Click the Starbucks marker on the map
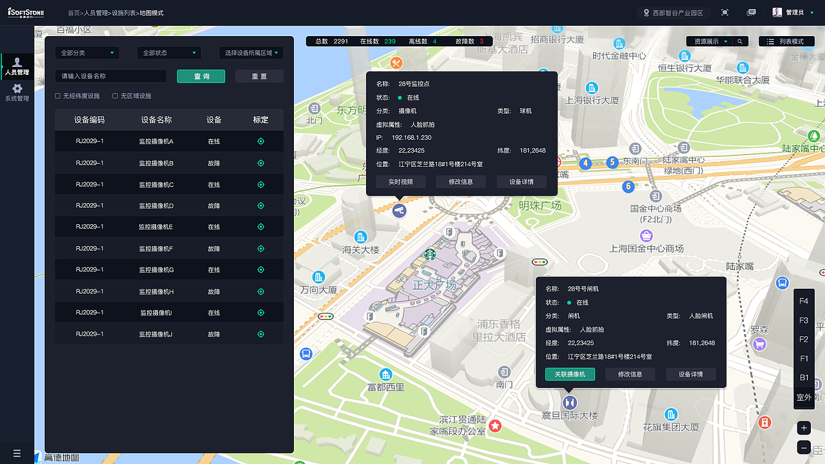Image resolution: width=825 pixels, height=464 pixels. (430, 255)
